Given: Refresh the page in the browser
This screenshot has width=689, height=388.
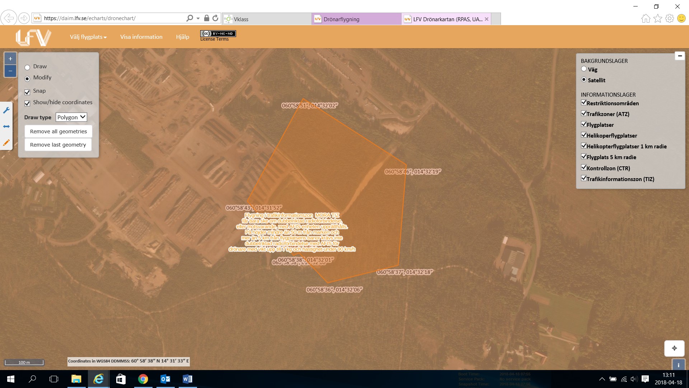Looking at the screenshot, I should click(215, 18).
